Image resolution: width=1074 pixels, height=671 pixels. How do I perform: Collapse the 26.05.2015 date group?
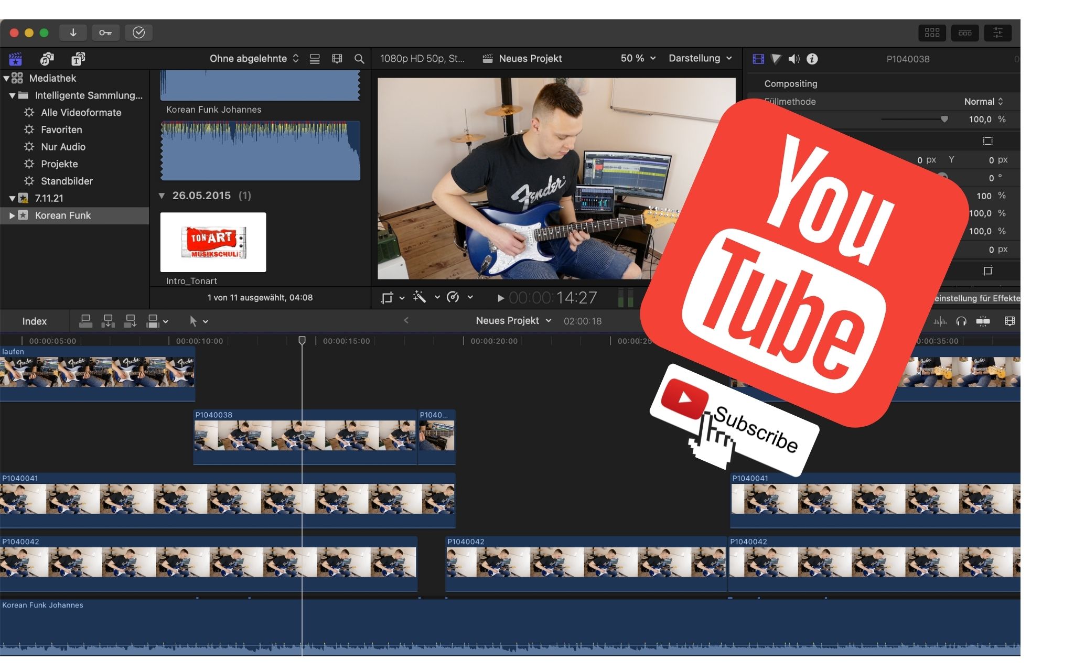click(162, 196)
